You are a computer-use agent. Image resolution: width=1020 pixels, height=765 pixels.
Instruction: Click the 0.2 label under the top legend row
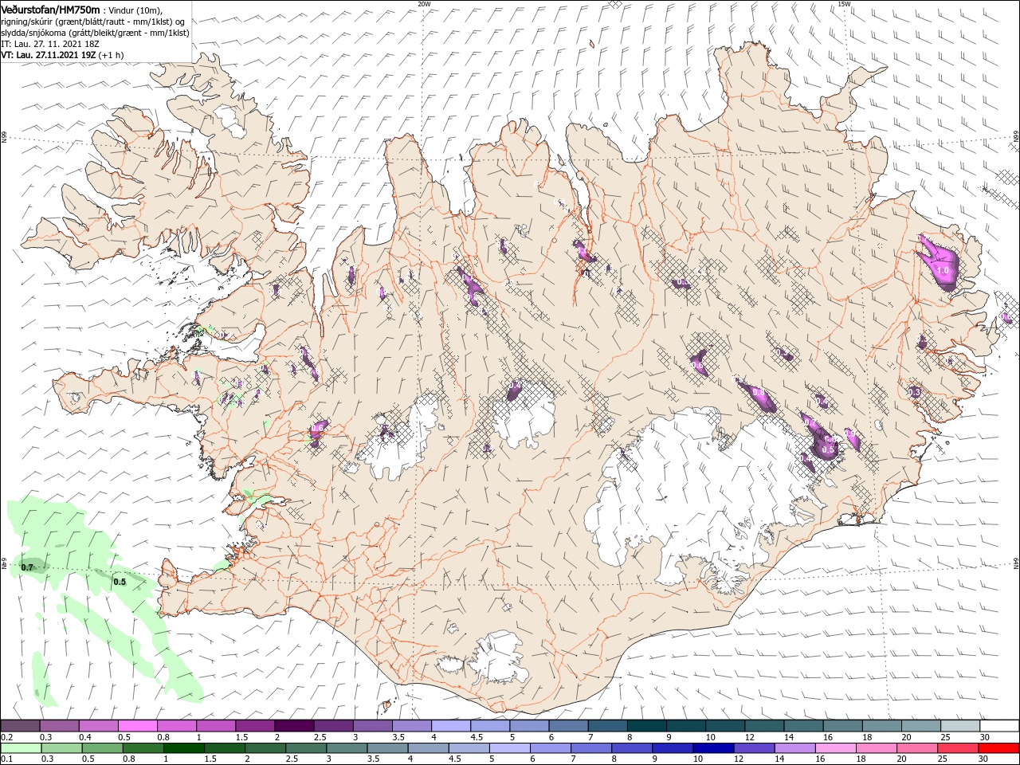(x=6, y=737)
